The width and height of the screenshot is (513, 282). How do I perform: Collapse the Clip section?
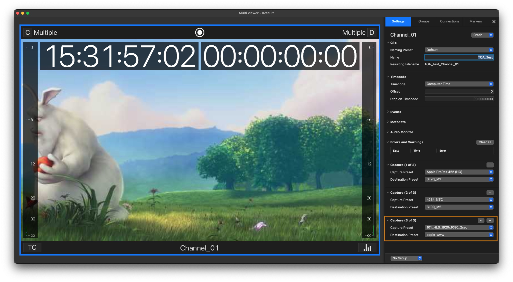pos(388,43)
